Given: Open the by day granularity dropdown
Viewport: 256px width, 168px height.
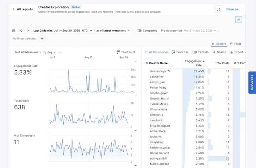Looking at the screenshot, I should 49,52.
